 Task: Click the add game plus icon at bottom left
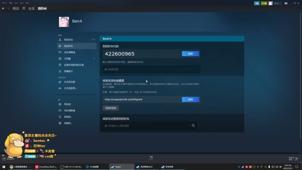[4, 159]
